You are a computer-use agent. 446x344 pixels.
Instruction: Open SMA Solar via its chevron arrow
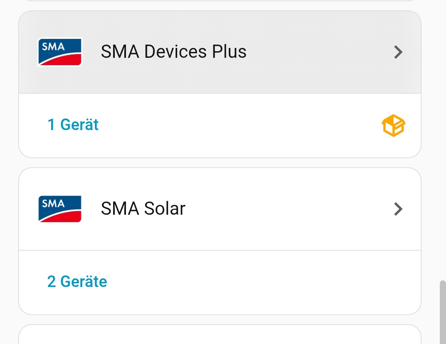pos(398,209)
